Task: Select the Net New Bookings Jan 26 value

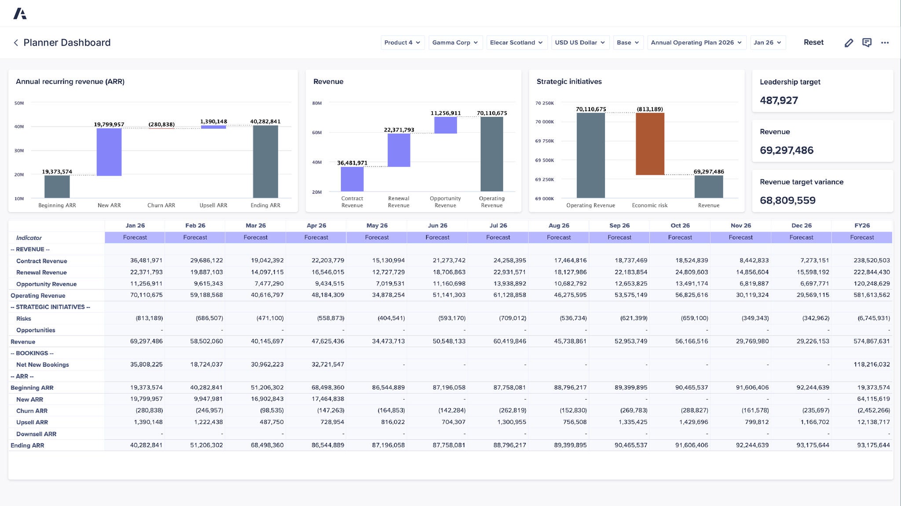Action: click(x=146, y=365)
